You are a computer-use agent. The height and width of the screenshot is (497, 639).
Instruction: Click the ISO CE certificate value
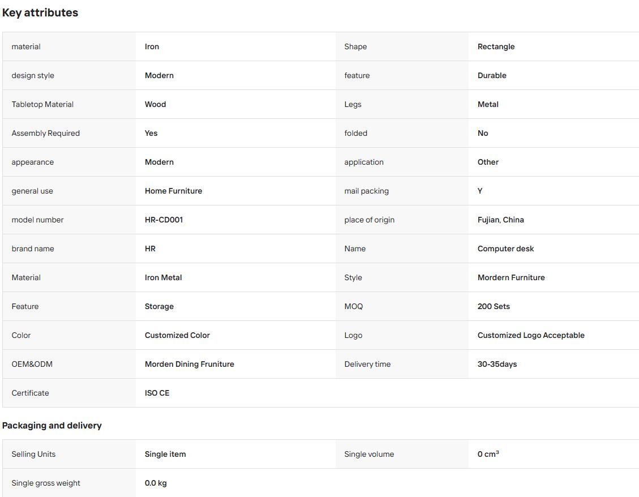pos(157,393)
